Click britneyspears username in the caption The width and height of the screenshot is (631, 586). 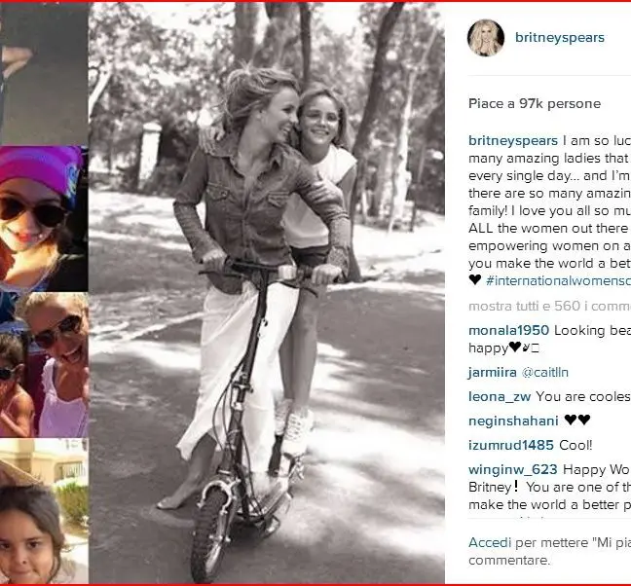pos(512,139)
